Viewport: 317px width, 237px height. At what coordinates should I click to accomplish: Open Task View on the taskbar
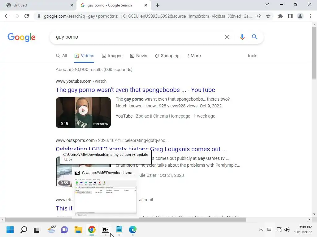[x=37, y=230]
